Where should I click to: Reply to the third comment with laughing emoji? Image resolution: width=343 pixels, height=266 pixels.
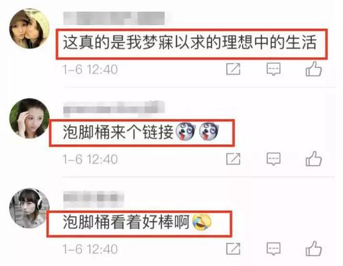pos(273,249)
